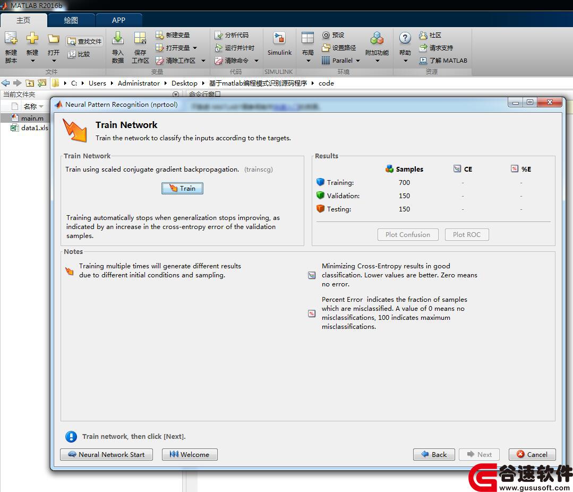Click the 分析代码 (Analyze Code) icon
Image resolution: width=573 pixels, height=492 pixels.
pyautogui.click(x=219, y=35)
